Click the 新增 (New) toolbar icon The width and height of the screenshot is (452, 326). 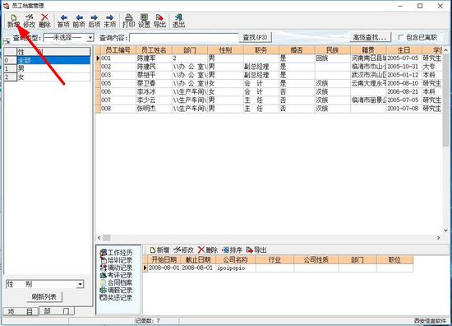pyautogui.click(x=13, y=21)
